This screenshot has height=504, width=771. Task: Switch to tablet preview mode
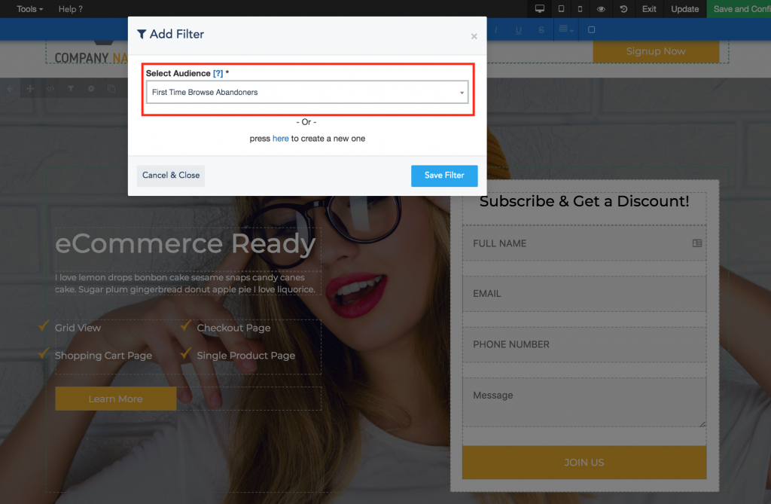coord(561,9)
